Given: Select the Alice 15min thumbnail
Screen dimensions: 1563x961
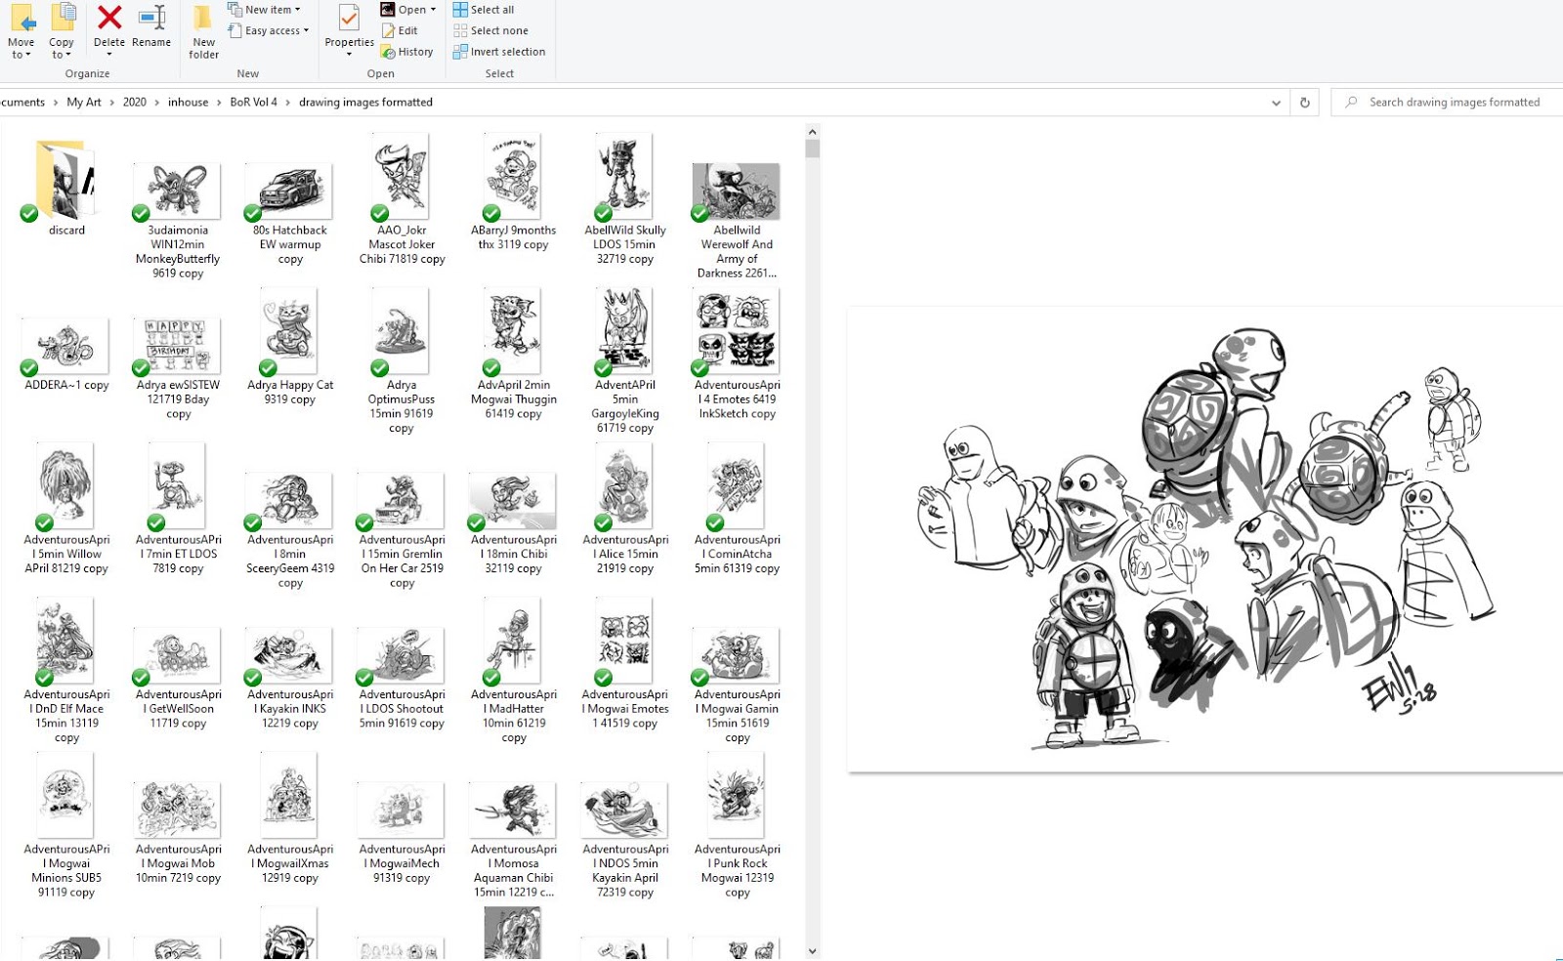Looking at the screenshot, I should click(625, 486).
